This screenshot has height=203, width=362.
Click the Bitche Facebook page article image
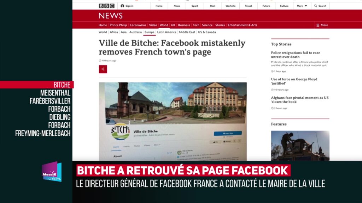pyautogui.click(x=173, y=121)
